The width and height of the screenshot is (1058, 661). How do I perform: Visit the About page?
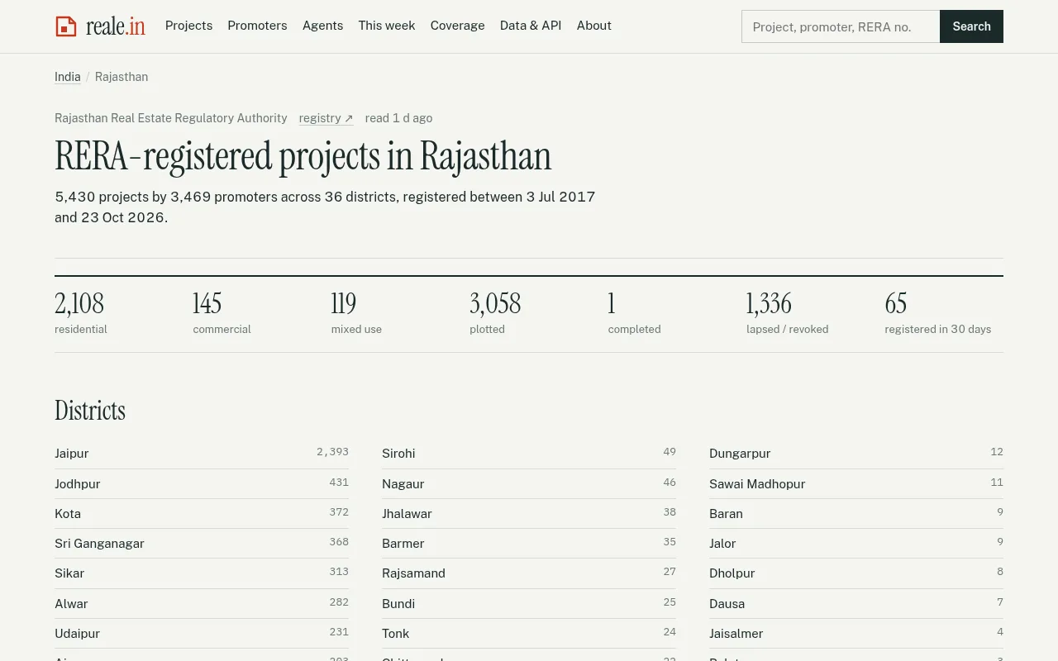point(594,26)
